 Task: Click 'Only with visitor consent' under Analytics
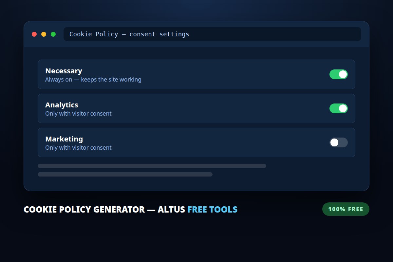78,114
